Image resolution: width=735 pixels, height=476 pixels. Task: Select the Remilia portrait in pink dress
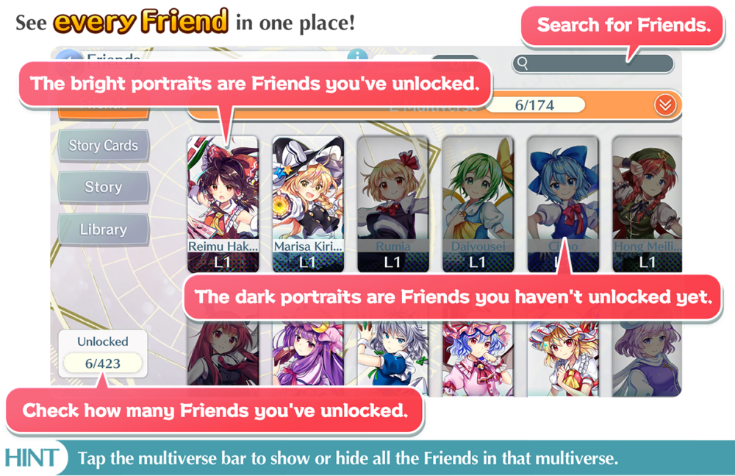[x=478, y=358]
